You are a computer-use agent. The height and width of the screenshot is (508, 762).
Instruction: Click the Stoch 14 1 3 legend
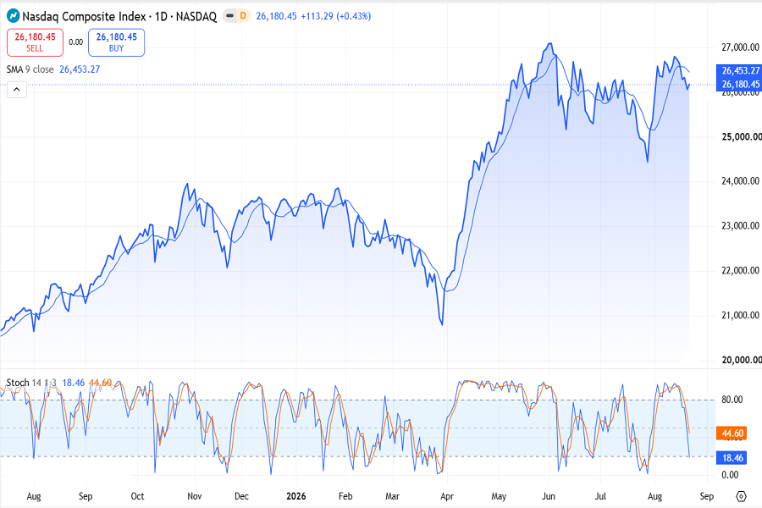31,383
